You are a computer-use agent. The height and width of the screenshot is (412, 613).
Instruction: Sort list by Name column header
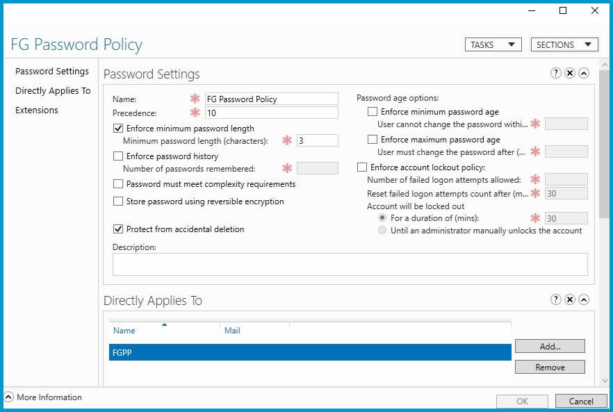124,331
